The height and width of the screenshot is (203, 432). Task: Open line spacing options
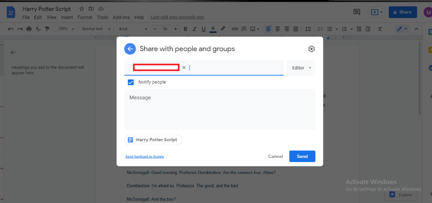tap(308, 29)
